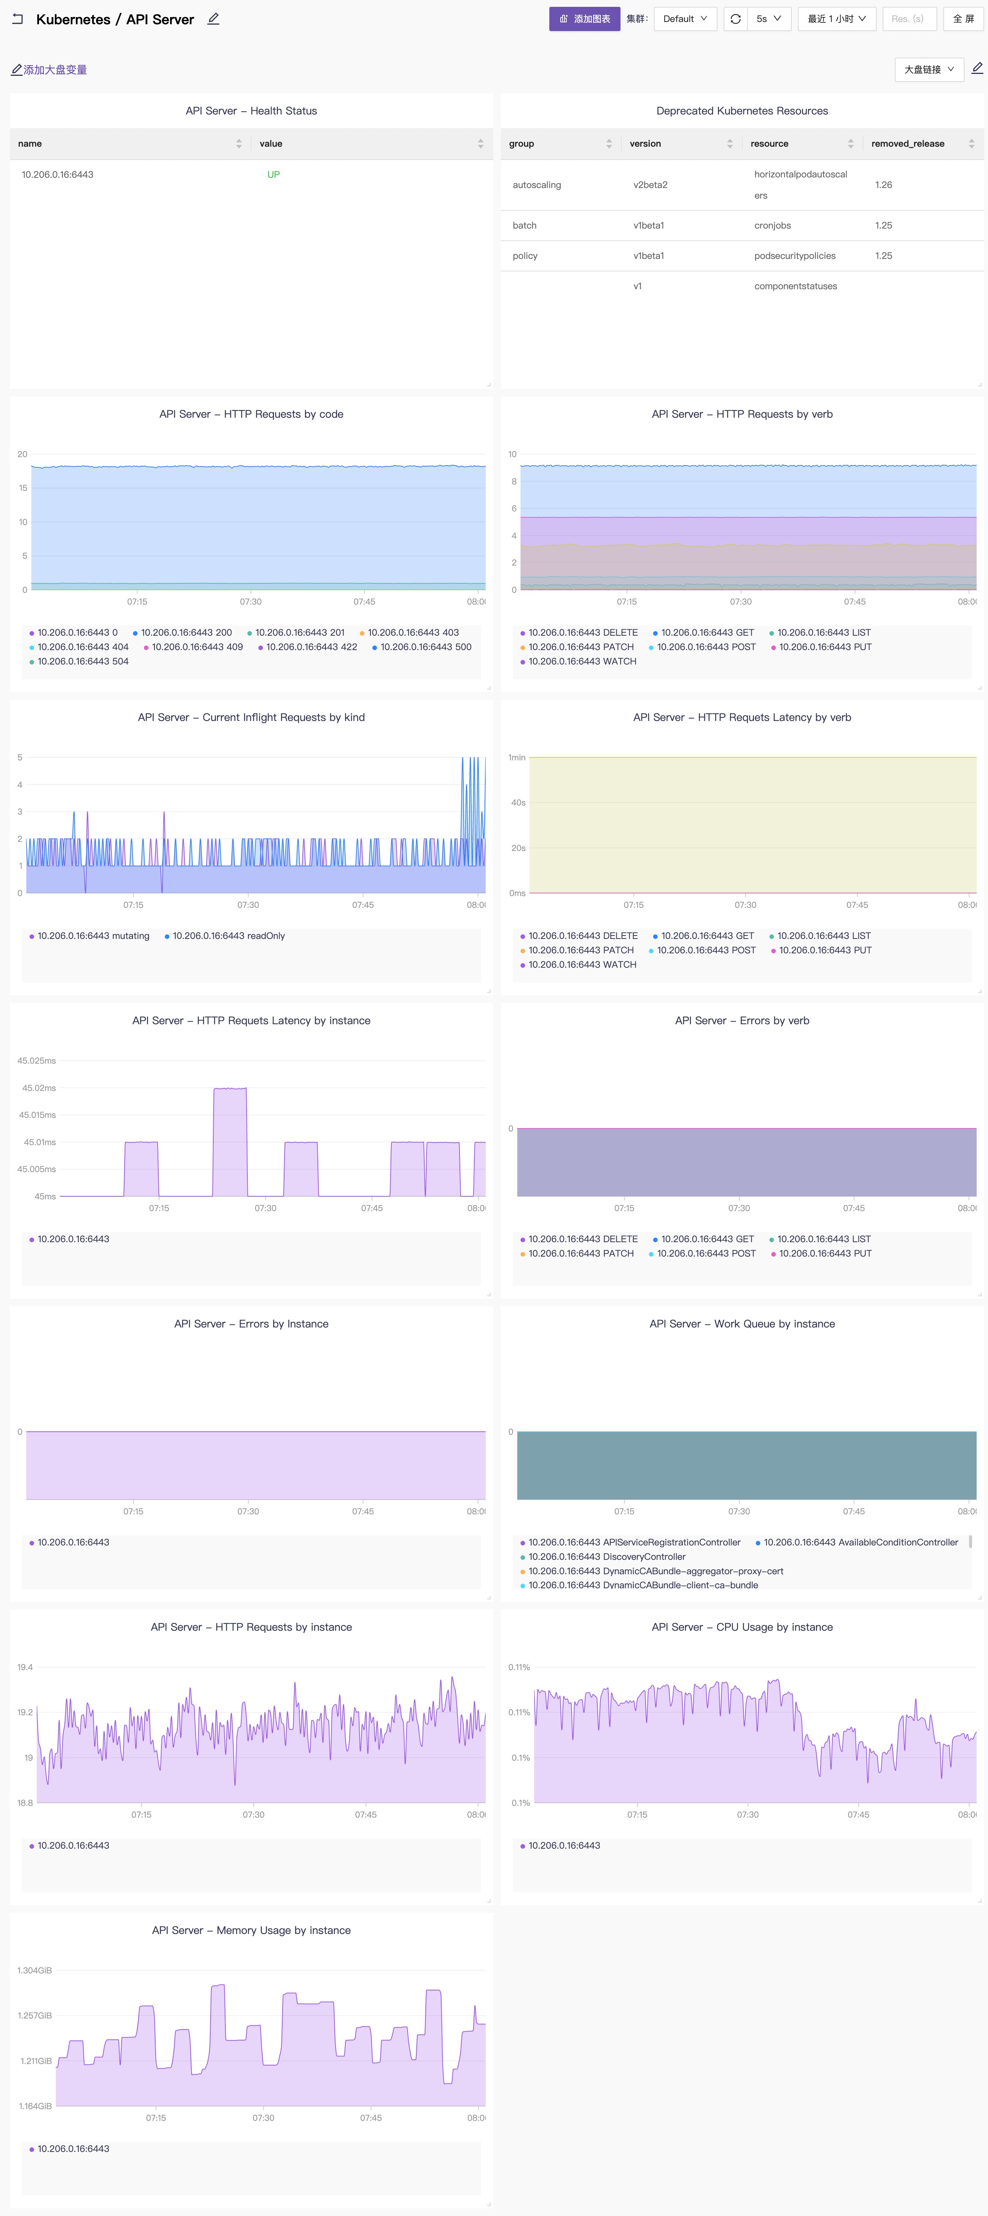The image size is (988, 2216).
Task: Click the refresh icon button
Action: 735,18
